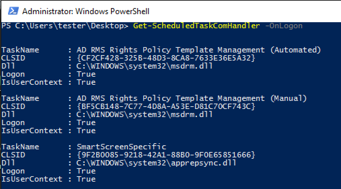Click the CLSID starting with CF2CF428
Viewport: 341px width, 189px height.
click(166, 58)
